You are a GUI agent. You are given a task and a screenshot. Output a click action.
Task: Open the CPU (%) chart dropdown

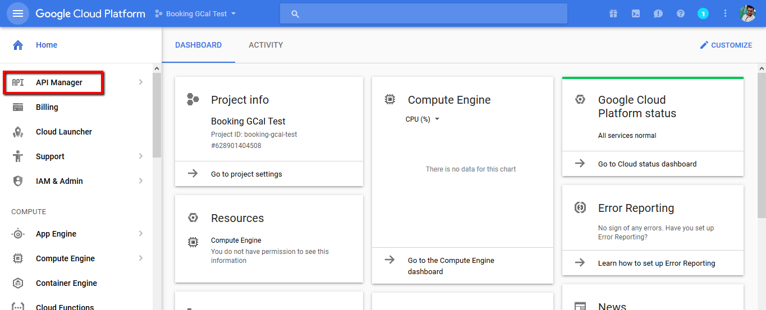tap(423, 119)
